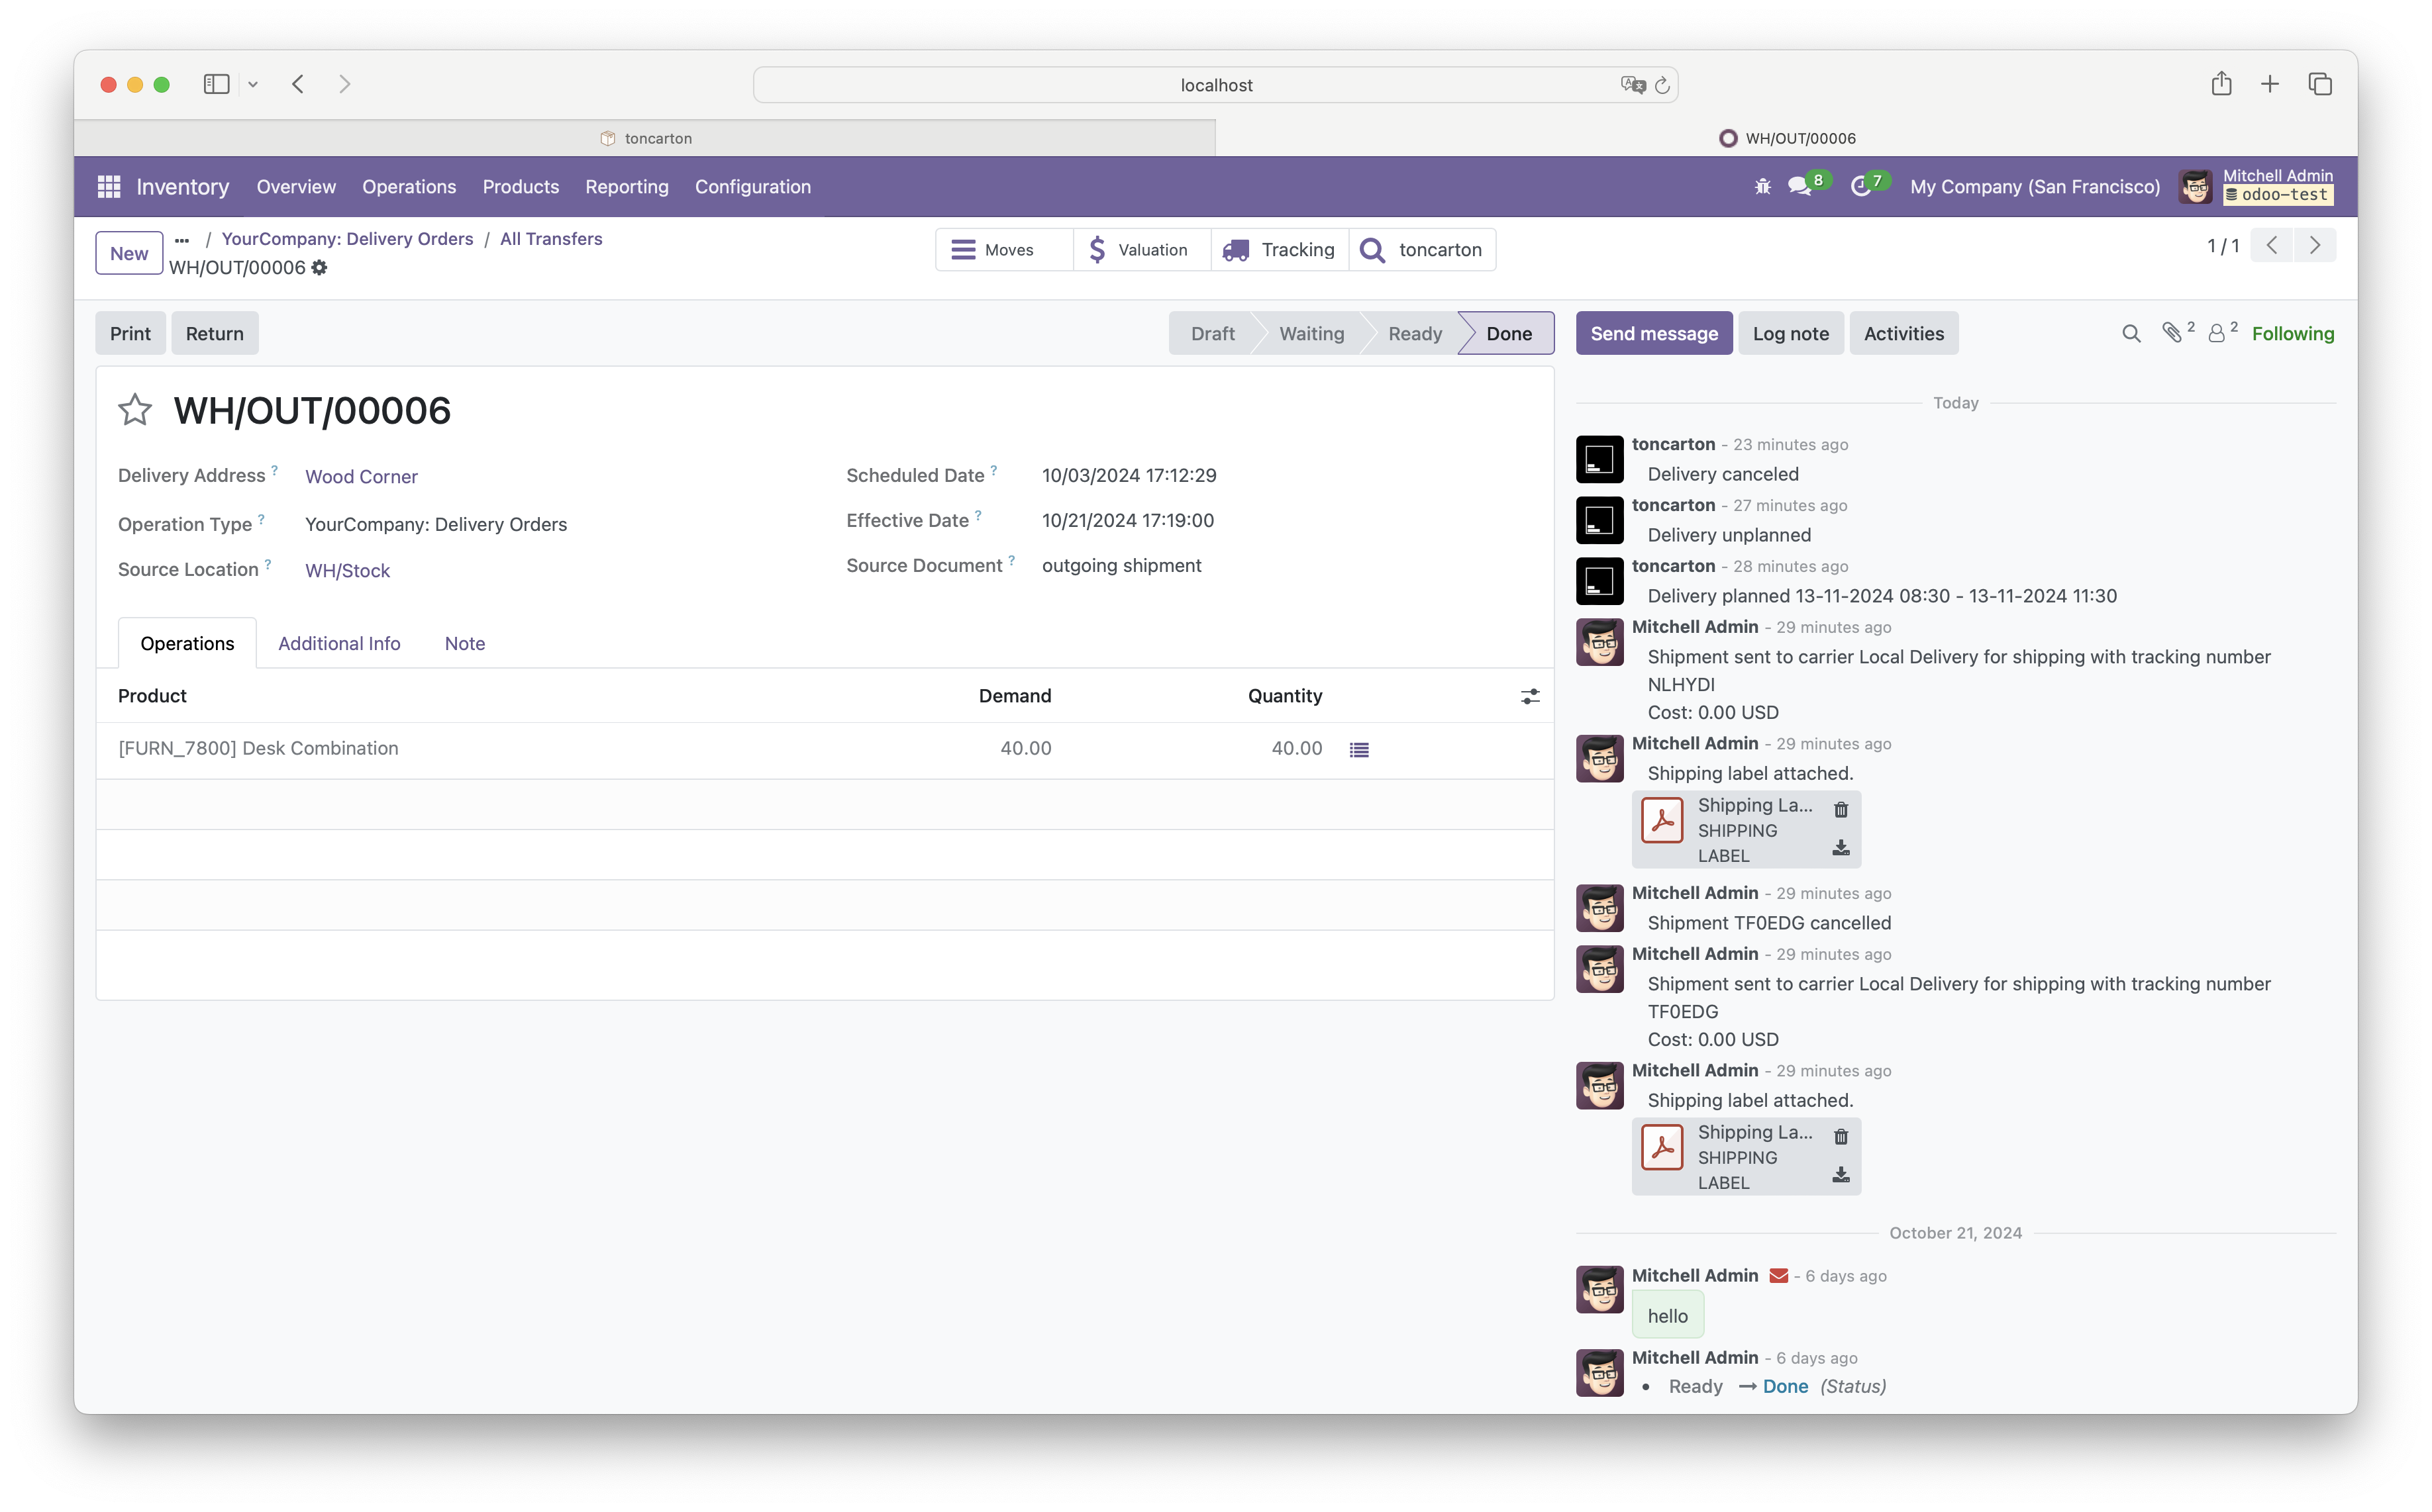Toggle the favorite star for WH/OUT/00006
This screenshot has height=1512, width=2432.
[x=135, y=410]
